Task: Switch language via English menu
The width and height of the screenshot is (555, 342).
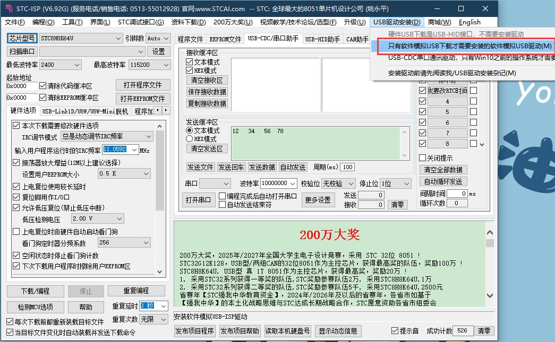Action: [469, 22]
